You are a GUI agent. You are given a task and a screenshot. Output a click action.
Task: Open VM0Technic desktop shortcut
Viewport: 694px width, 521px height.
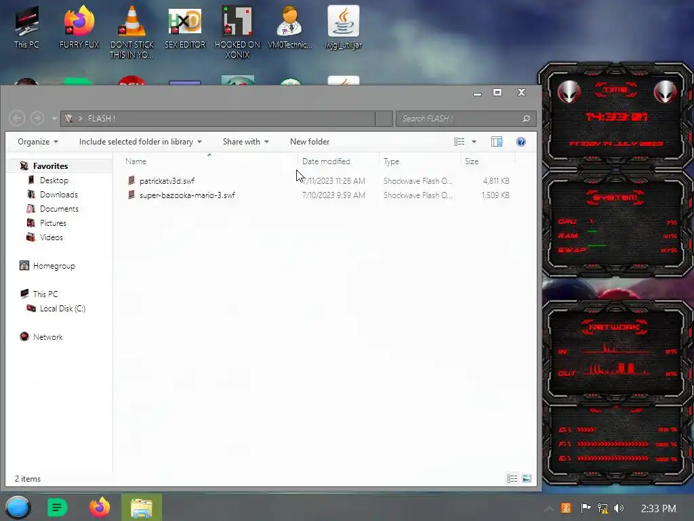tap(290, 27)
